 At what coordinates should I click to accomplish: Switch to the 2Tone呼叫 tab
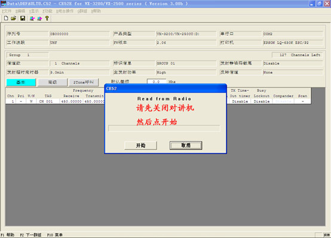click(84, 82)
